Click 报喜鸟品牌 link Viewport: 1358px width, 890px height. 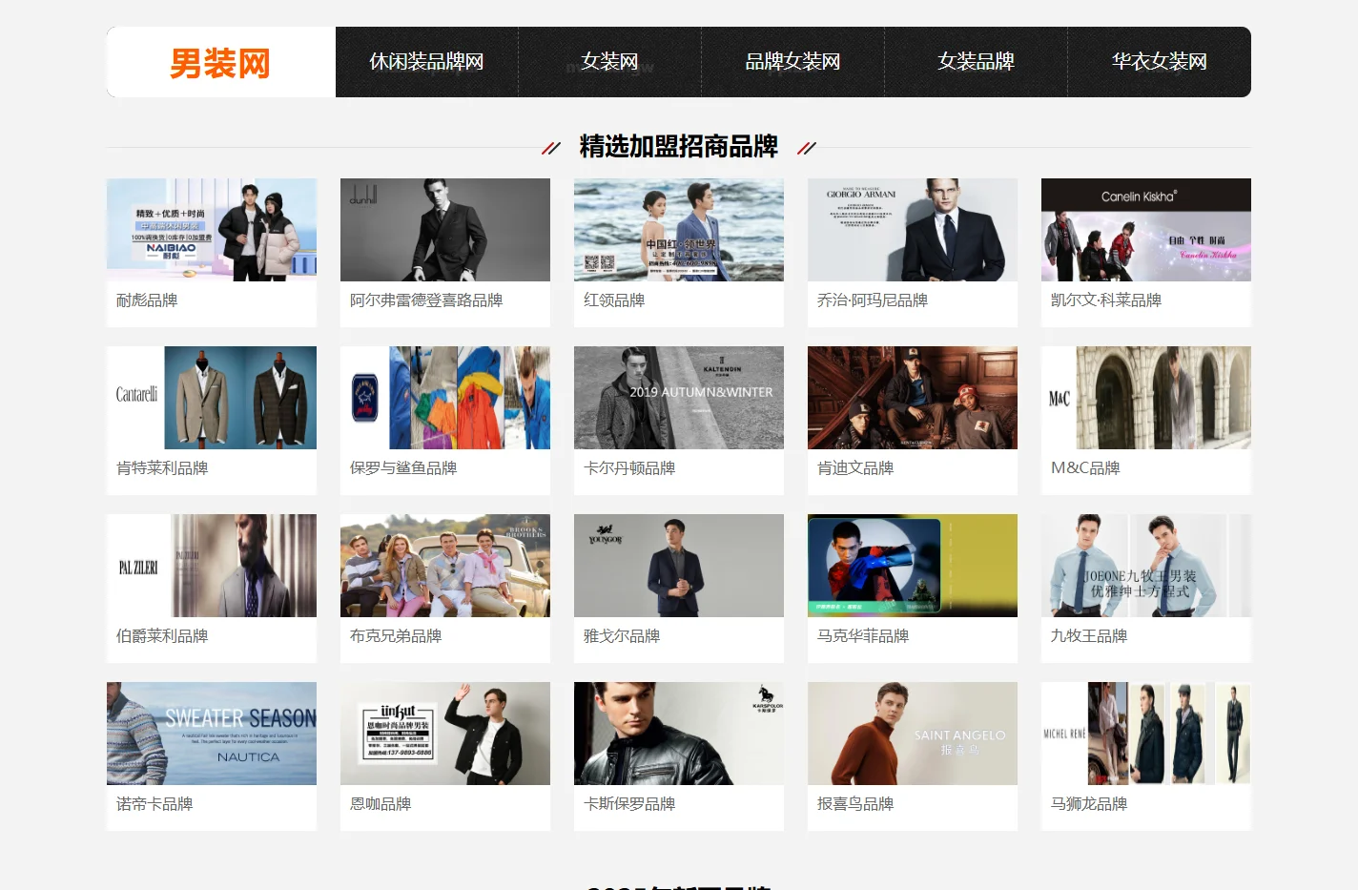click(855, 804)
